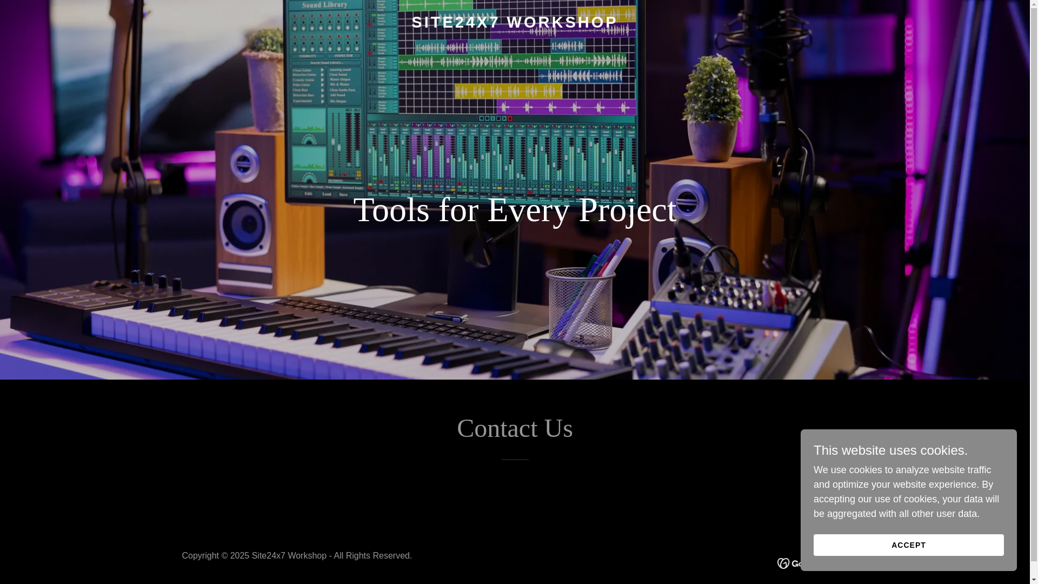This screenshot has height=584, width=1038.
Task: Select the 'Tools for Every Project' headline
Action: pos(515,210)
